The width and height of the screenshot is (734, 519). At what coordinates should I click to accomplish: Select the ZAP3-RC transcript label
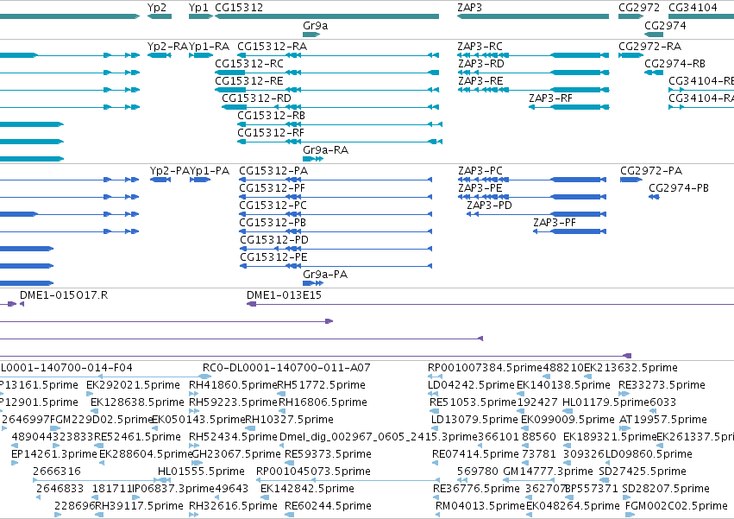(480, 47)
